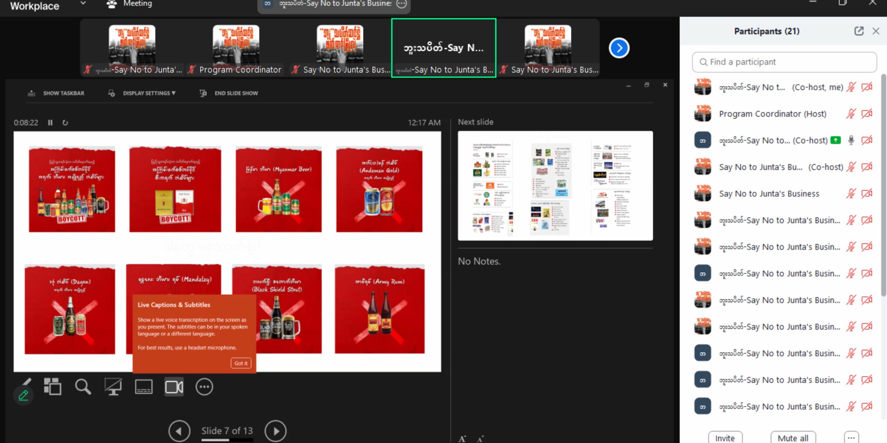Click the Find a participant search field
The width and height of the screenshot is (887, 443).
pyautogui.click(x=784, y=62)
